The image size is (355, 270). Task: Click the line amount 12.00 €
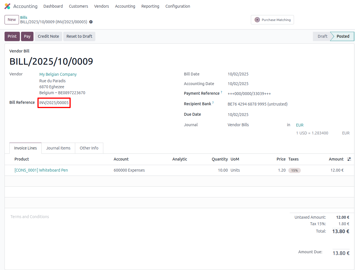(x=337, y=170)
